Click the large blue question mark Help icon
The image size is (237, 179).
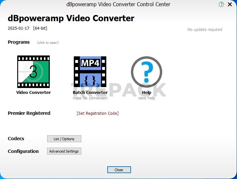coord(146,72)
